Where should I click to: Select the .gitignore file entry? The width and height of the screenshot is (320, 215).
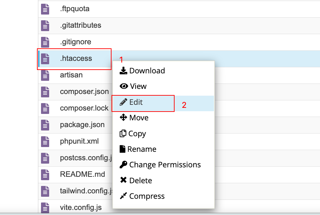point(76,42)
